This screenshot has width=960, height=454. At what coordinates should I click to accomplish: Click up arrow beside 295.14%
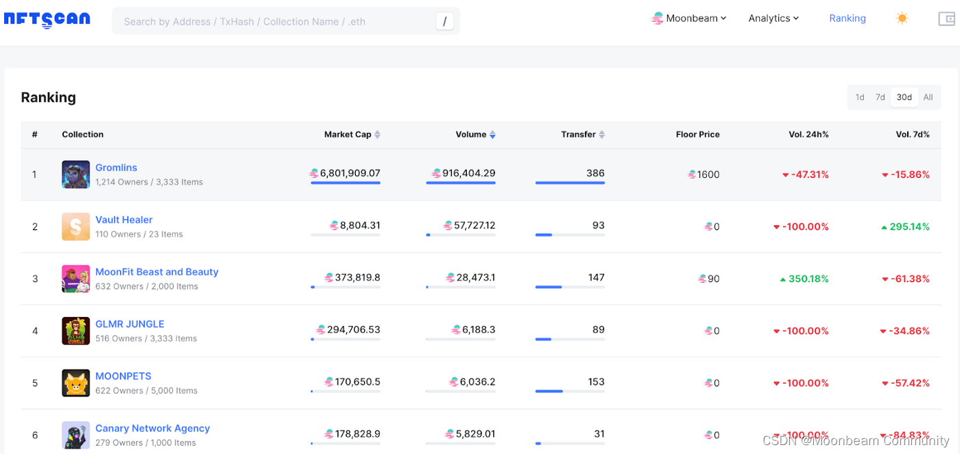point(884,227)
